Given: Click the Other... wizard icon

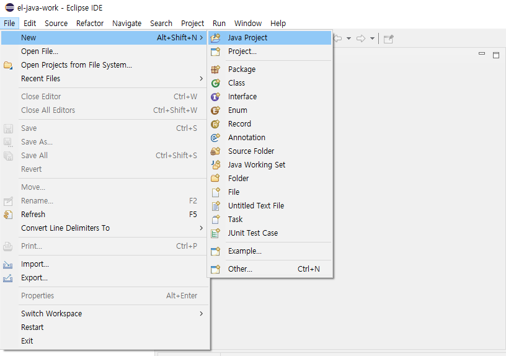Looking at the screenshot, I should [215, 269].
